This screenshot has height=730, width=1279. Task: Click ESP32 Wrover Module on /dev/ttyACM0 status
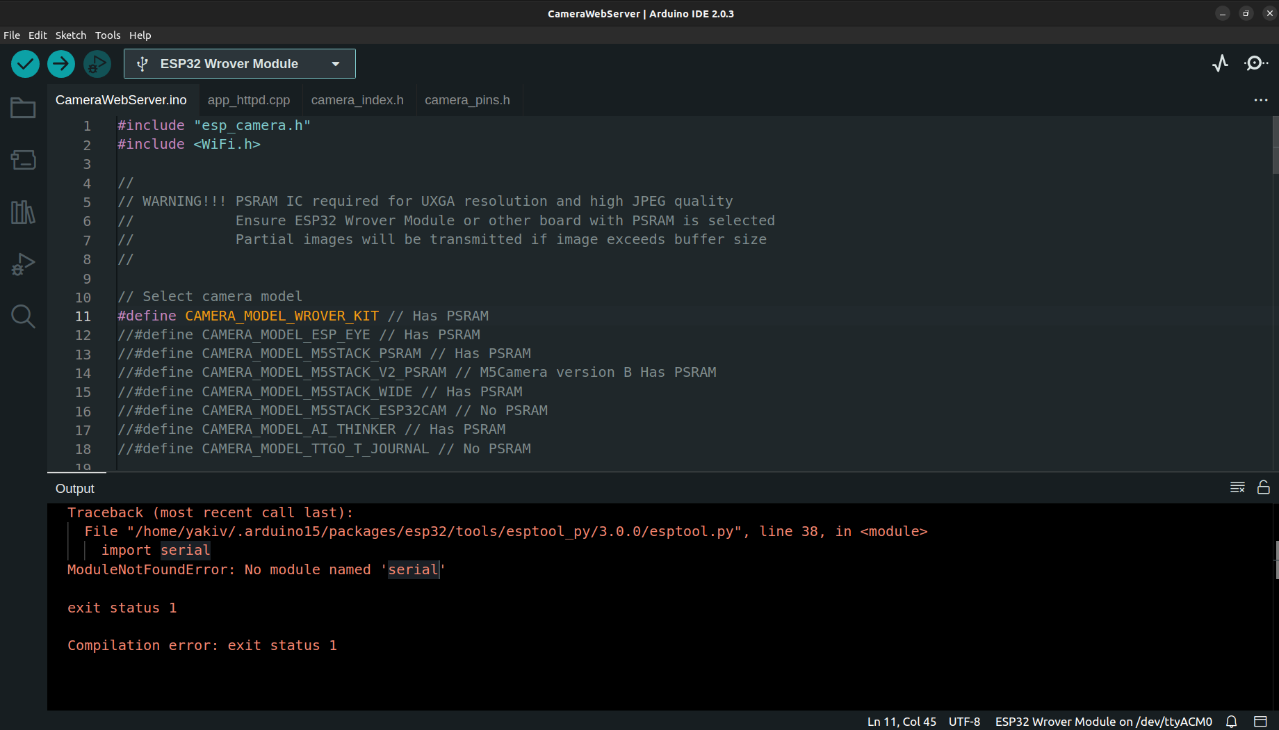click(1103, 722)
